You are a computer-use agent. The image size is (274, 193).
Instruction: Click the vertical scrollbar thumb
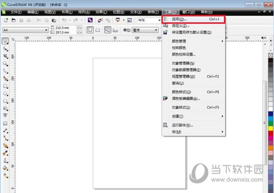click(265, 123)
